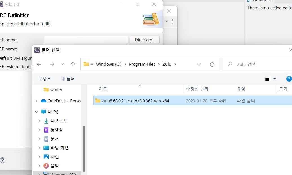Click the JRE home input field
Image resolution: width=292 pixels, height=175 pixels.
pos(86,40)
